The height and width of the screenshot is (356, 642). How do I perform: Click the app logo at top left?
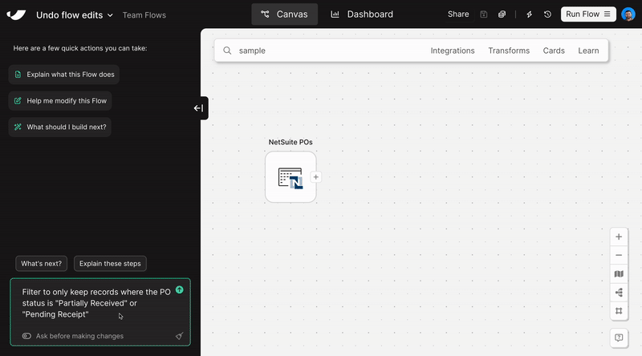(16, 14)
